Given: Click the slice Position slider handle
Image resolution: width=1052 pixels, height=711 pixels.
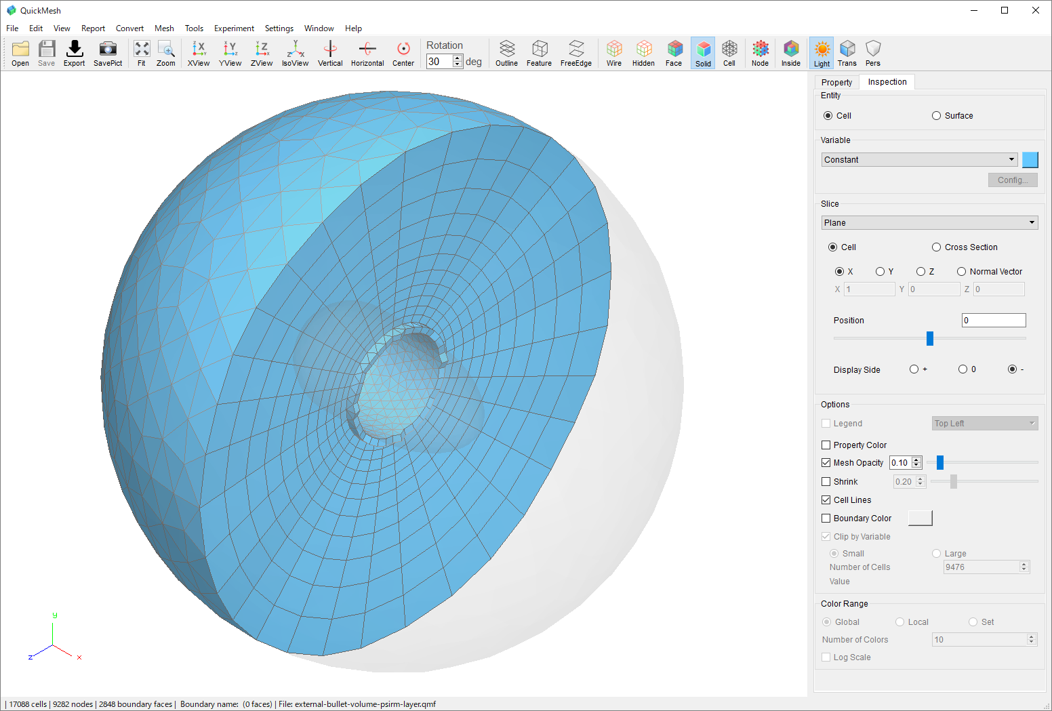Looking at the screenshot, I should [930, 338].
